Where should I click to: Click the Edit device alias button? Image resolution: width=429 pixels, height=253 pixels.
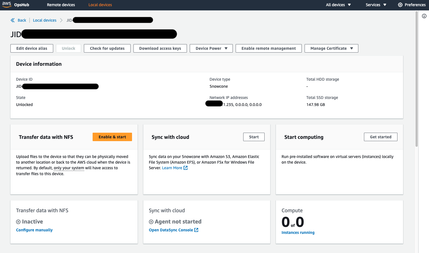(32, 48)
